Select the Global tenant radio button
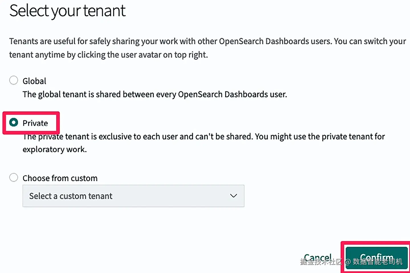 coord(14,80)
